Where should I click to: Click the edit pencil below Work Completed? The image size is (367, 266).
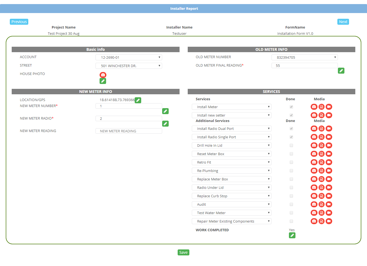292,235
